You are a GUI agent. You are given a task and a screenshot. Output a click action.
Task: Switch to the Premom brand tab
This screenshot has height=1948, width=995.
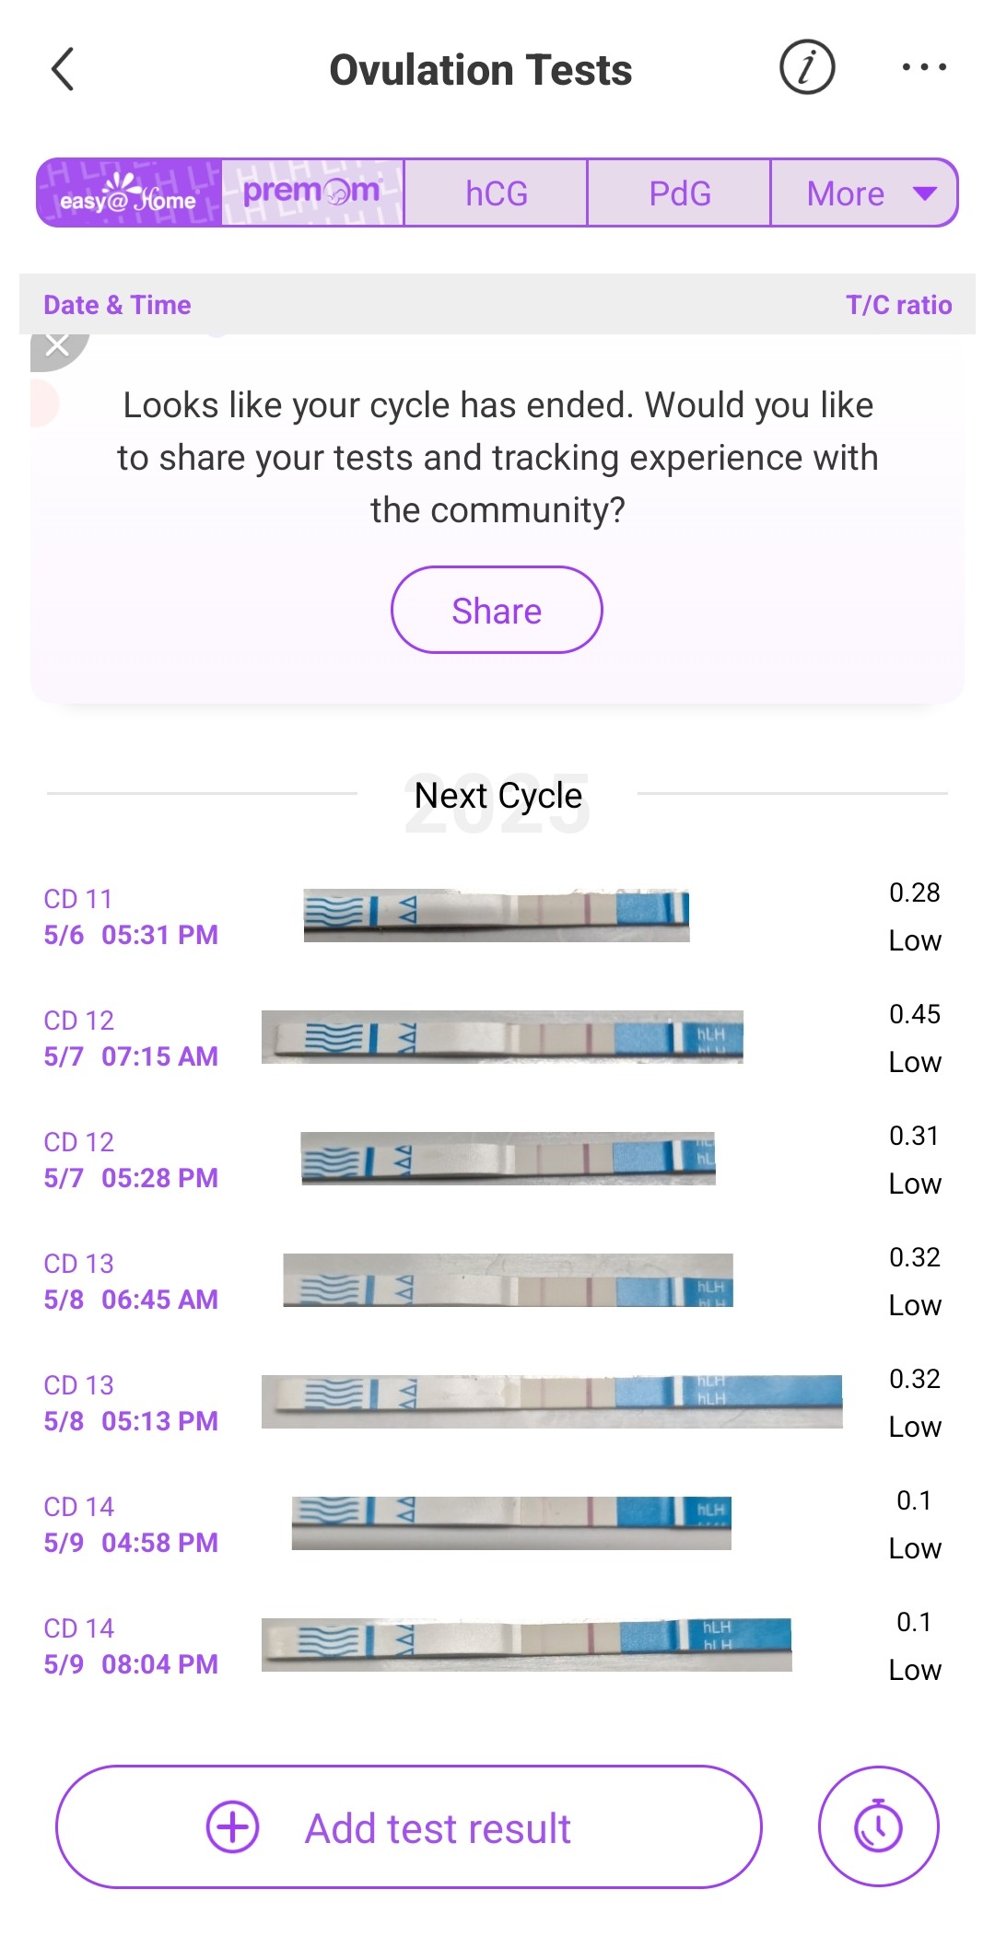311,193
